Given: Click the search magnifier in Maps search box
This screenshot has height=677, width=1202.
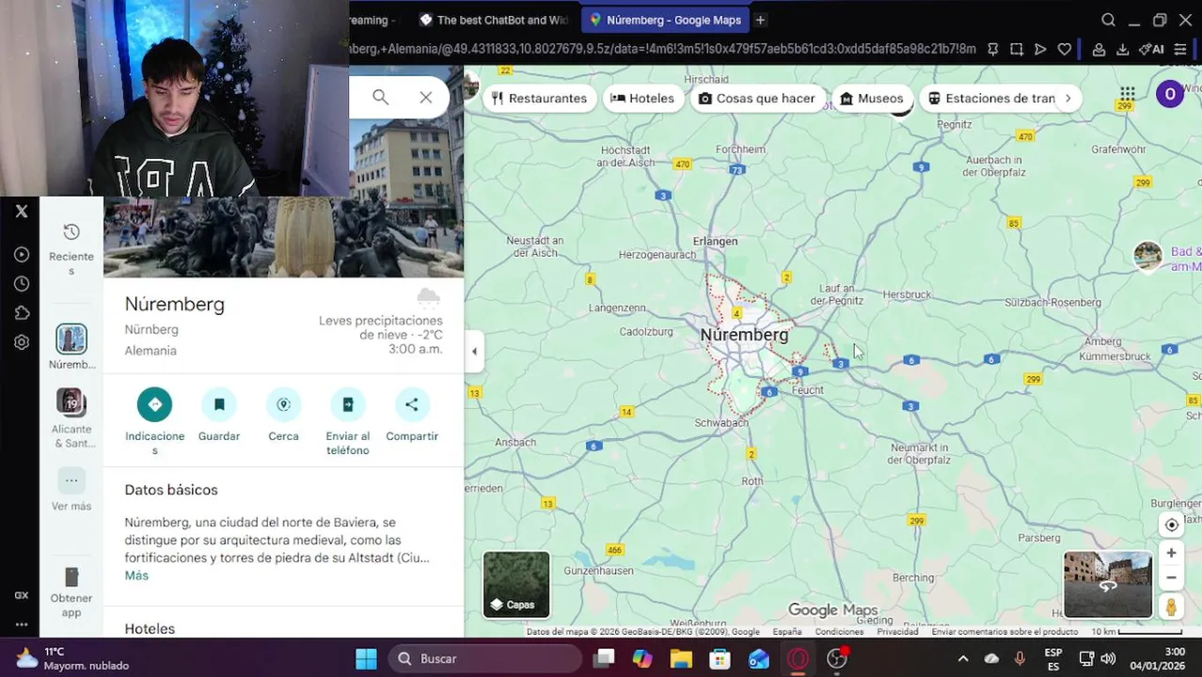Looking at the screenshot, I should (x=380, y=97).
